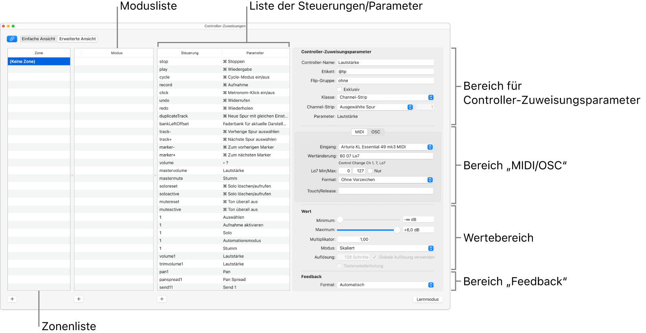This screenshot has width=646, height=333.
Task: Add a new mode with plus button
Action: tap(79, 299)
